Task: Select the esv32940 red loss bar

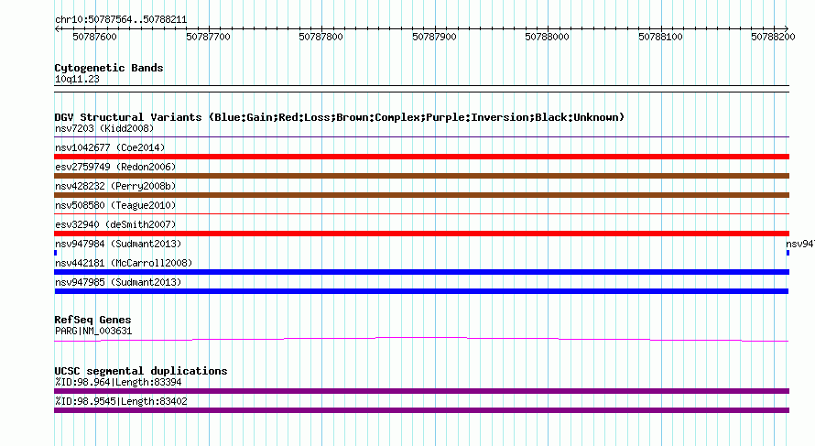Action: click(421, 234)
